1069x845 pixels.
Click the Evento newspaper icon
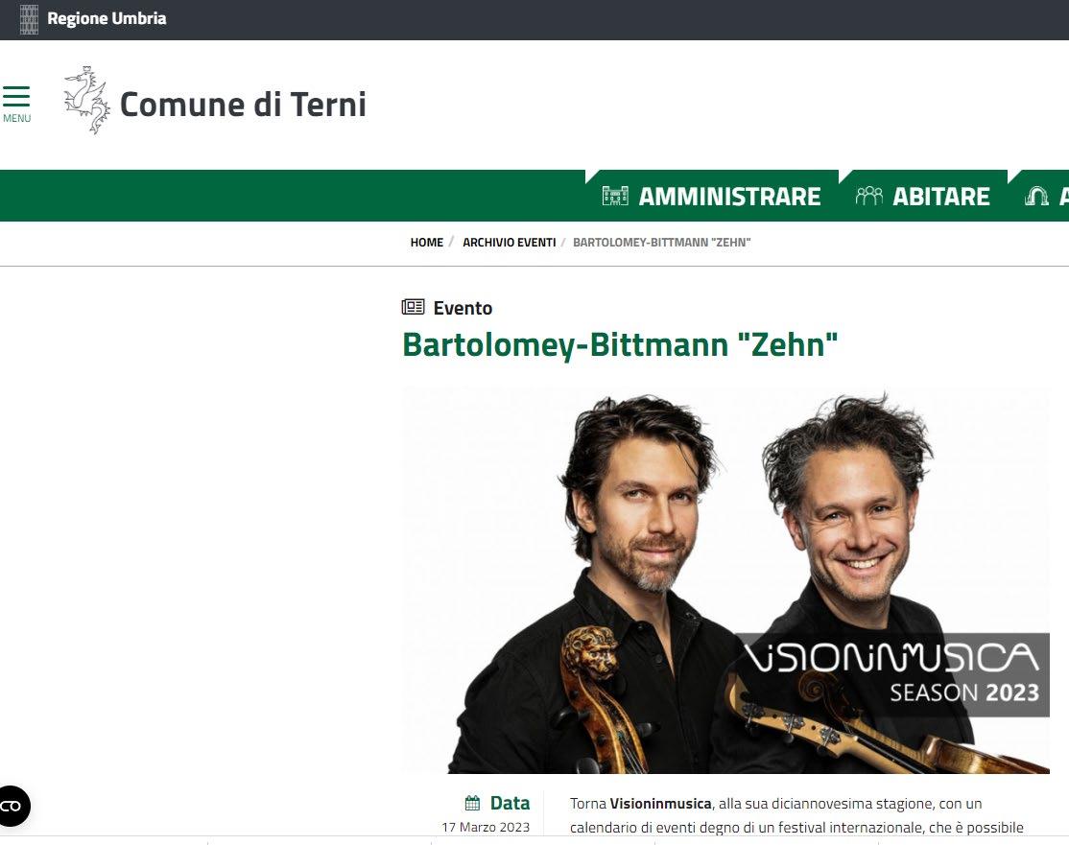coord(414,307)
